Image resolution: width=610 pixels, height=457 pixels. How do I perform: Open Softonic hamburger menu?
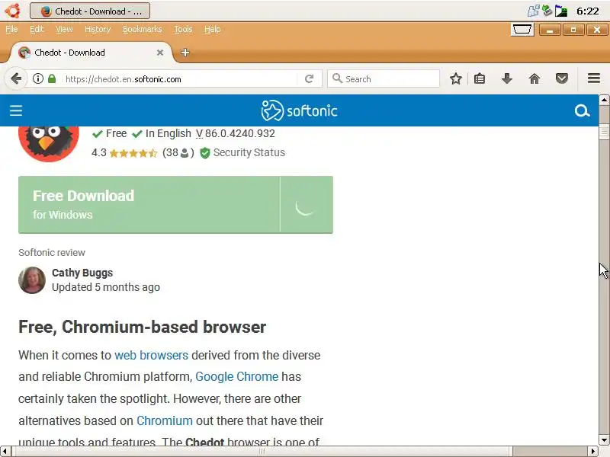[16, 110]
